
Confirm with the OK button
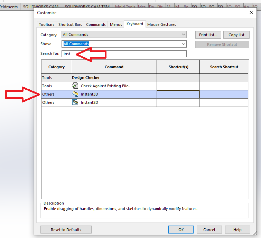pyautogui.click(x=181, y=230)
